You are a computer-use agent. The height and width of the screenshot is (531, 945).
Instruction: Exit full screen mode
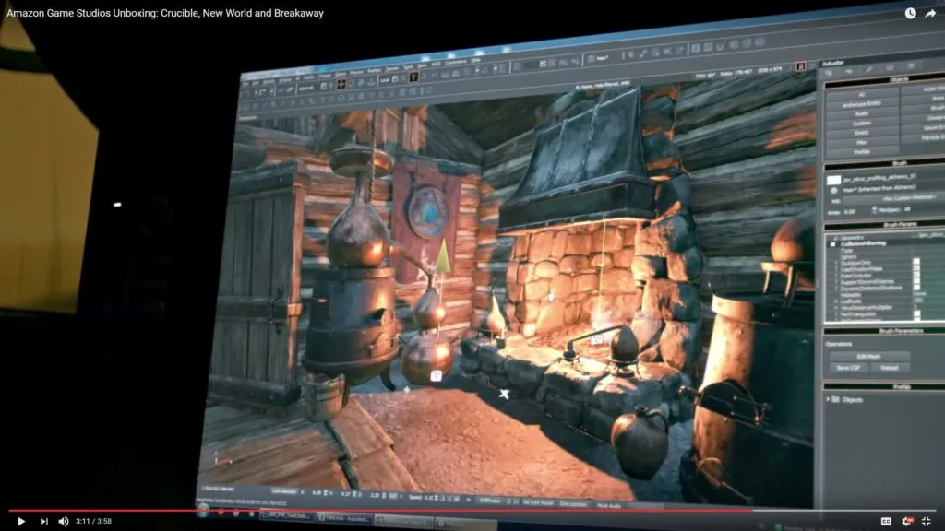tap(927, 522)
